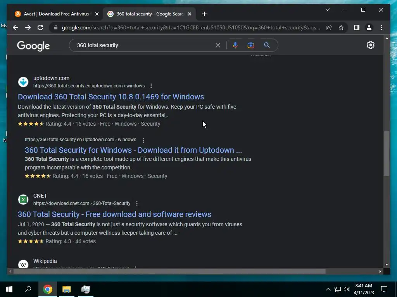Open the tab search dropdown arrow
Viewport: 397px width, 297px height.
327,10
